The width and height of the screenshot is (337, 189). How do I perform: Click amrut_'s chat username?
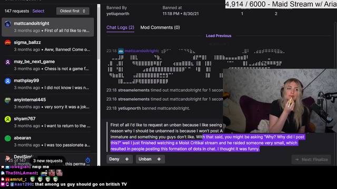(18, 179)
